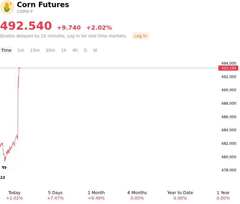Click the corn futures logo icon

tap(7, 7)
